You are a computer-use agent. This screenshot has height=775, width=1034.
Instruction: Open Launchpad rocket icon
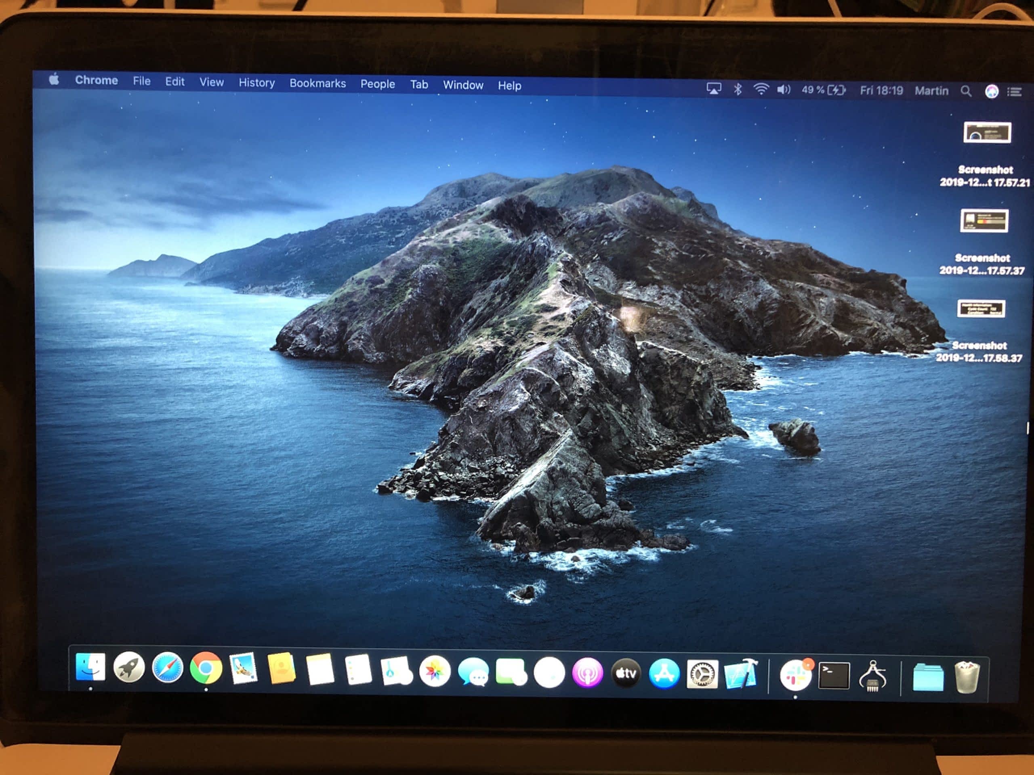point(129,667)
